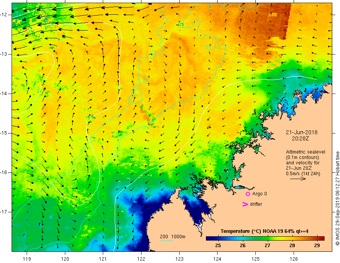Click the magenta Argo circle legend marker
Viewport: 340px width, 263px height.
(x=248, y=194)
